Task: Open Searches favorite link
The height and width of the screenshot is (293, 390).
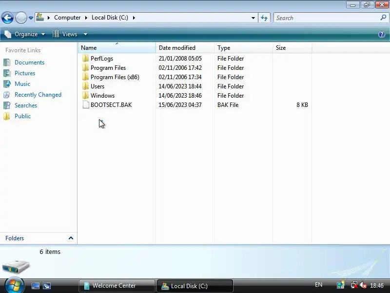Action: click(x=26, y=105)
